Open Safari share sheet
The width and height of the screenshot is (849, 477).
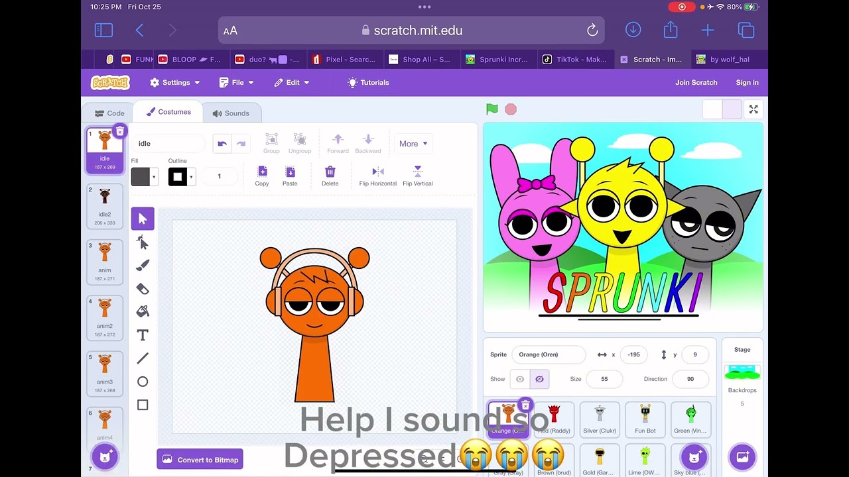pos(671,30)
